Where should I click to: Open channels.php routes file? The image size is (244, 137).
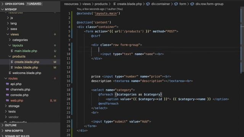(x=20, y=90)
